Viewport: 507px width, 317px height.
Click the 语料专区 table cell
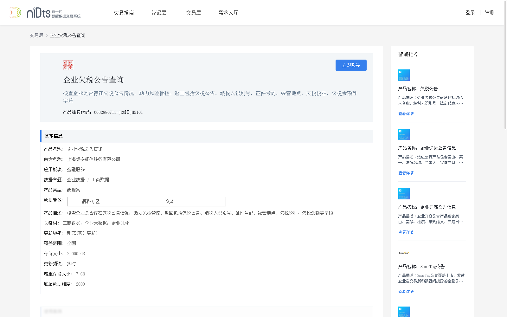(x=91, y=202)
